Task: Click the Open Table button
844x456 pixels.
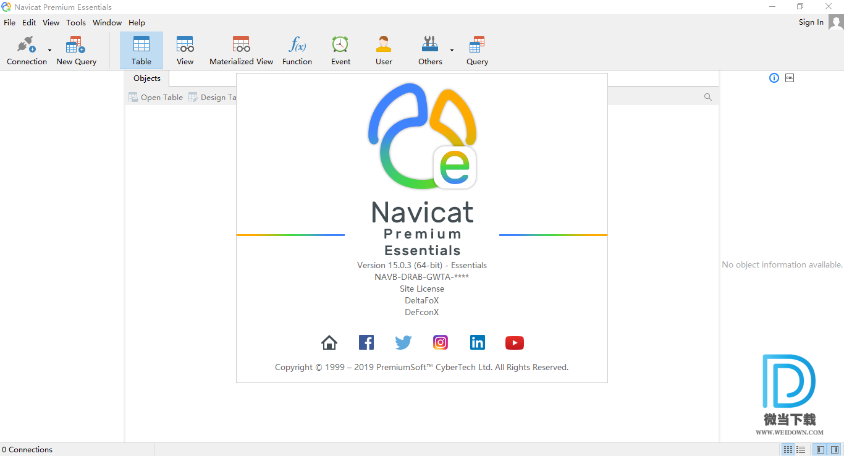Action: 156,97
